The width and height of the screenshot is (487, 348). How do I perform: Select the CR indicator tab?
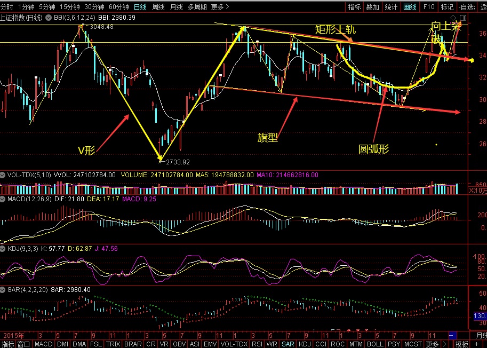(150, 344)
